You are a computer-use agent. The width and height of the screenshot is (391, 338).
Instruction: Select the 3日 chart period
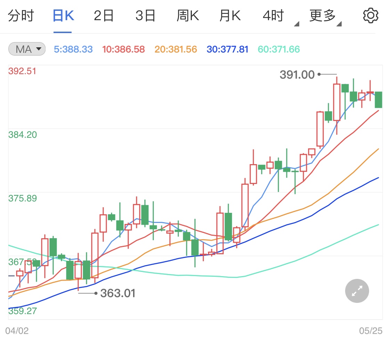click(x=145, y=15)
